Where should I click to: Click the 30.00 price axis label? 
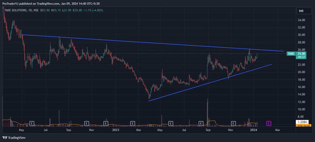click(x=301, y=35)
